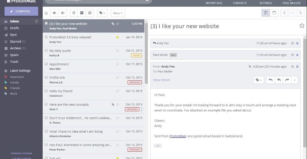Reply all to the message
This screenshot has height=159, width=307.
coord(279,80)
